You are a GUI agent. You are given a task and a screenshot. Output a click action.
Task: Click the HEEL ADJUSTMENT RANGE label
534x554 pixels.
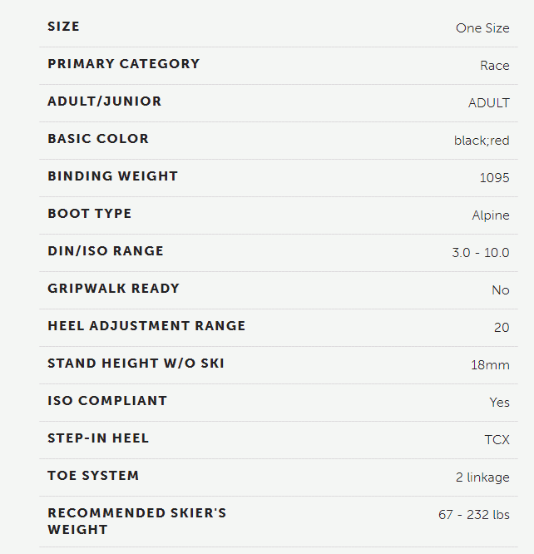pyautogui.click(x=146, y=326)
